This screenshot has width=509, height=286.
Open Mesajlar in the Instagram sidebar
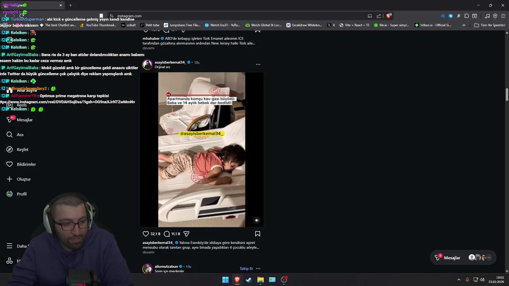20,120
